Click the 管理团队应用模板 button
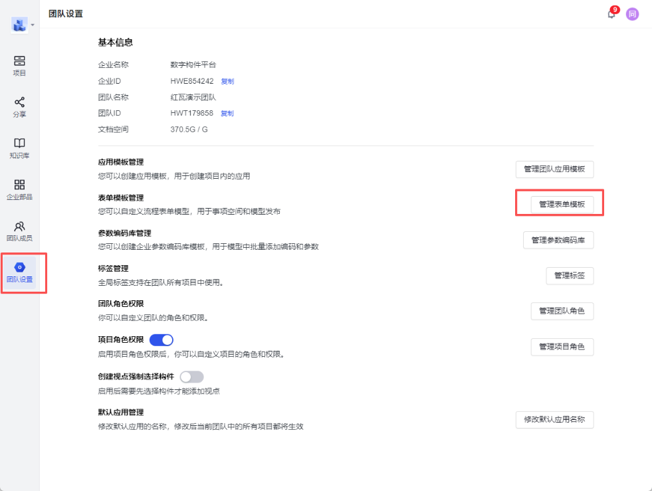The height and width of the screenshot is (491, 652). pos(554,169)
